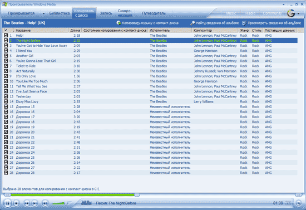
Task: Click the Windows Media Player title bar icon
Action: (4, 4)
